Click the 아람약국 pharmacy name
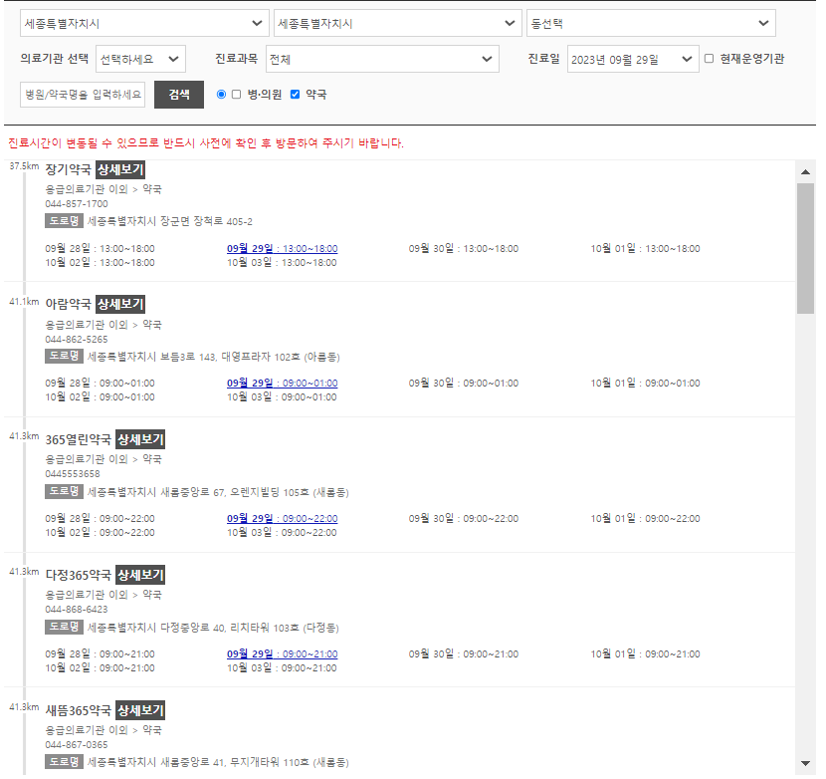 coord(69,304)
